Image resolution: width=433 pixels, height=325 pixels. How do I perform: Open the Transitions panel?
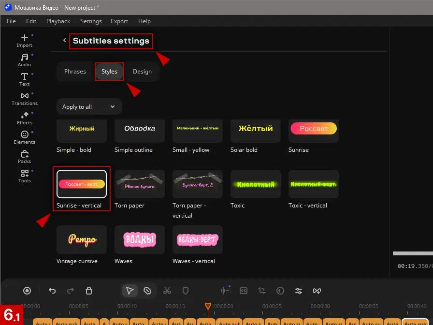coord(24,99)
